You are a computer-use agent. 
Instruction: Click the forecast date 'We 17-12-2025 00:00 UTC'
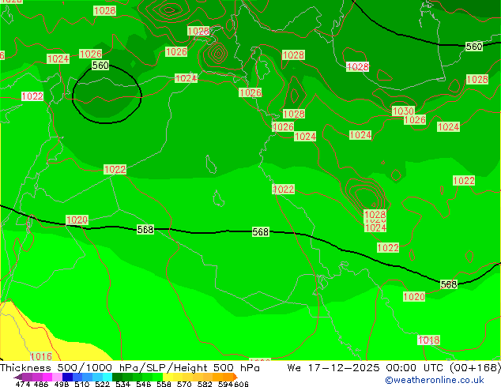367,368
